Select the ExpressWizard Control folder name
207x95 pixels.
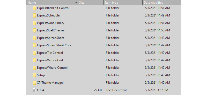tap(52, 68)
